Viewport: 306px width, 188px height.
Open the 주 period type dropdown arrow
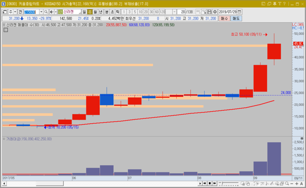click(x=15, y=12)
